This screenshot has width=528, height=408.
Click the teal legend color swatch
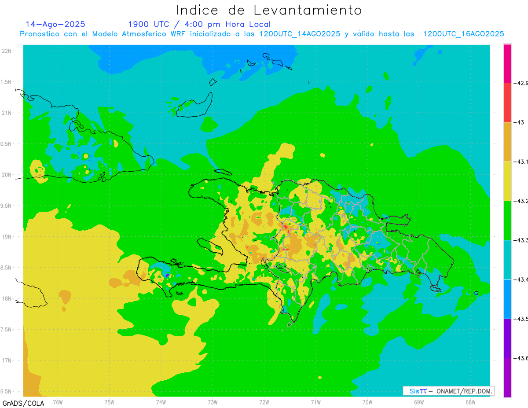(507, 260)
